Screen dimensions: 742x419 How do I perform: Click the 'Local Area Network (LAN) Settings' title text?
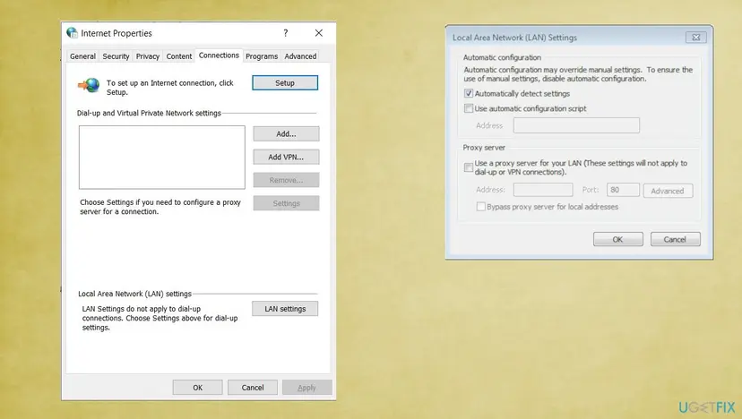click(515, 38)
